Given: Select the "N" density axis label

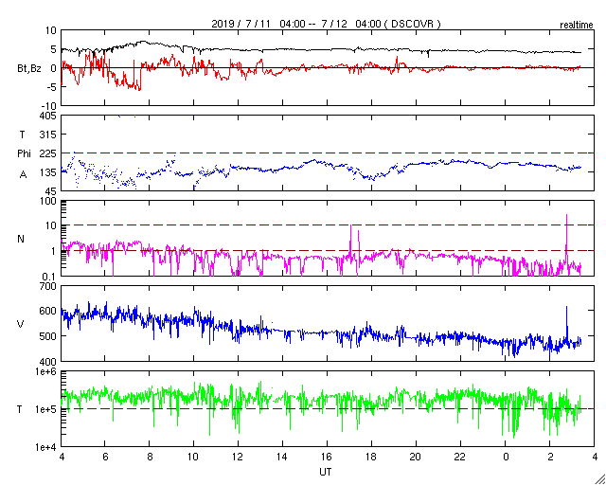Looking at the screenshot, I should coord(21,239).
